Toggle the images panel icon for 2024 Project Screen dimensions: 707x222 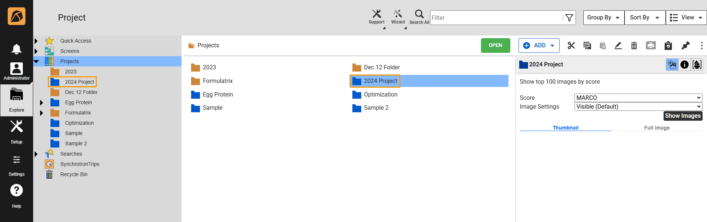(x=672, y=65)
